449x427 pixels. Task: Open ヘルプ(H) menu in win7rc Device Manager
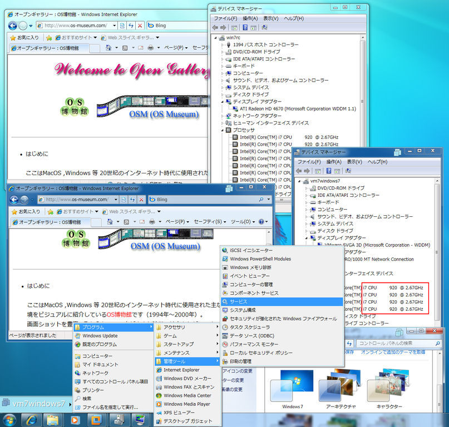pyautogui.click(x=294, y=18)
